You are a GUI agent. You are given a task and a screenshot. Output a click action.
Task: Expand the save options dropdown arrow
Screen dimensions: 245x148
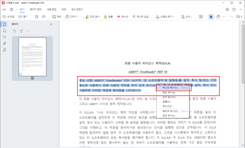[x=16, y=10]
